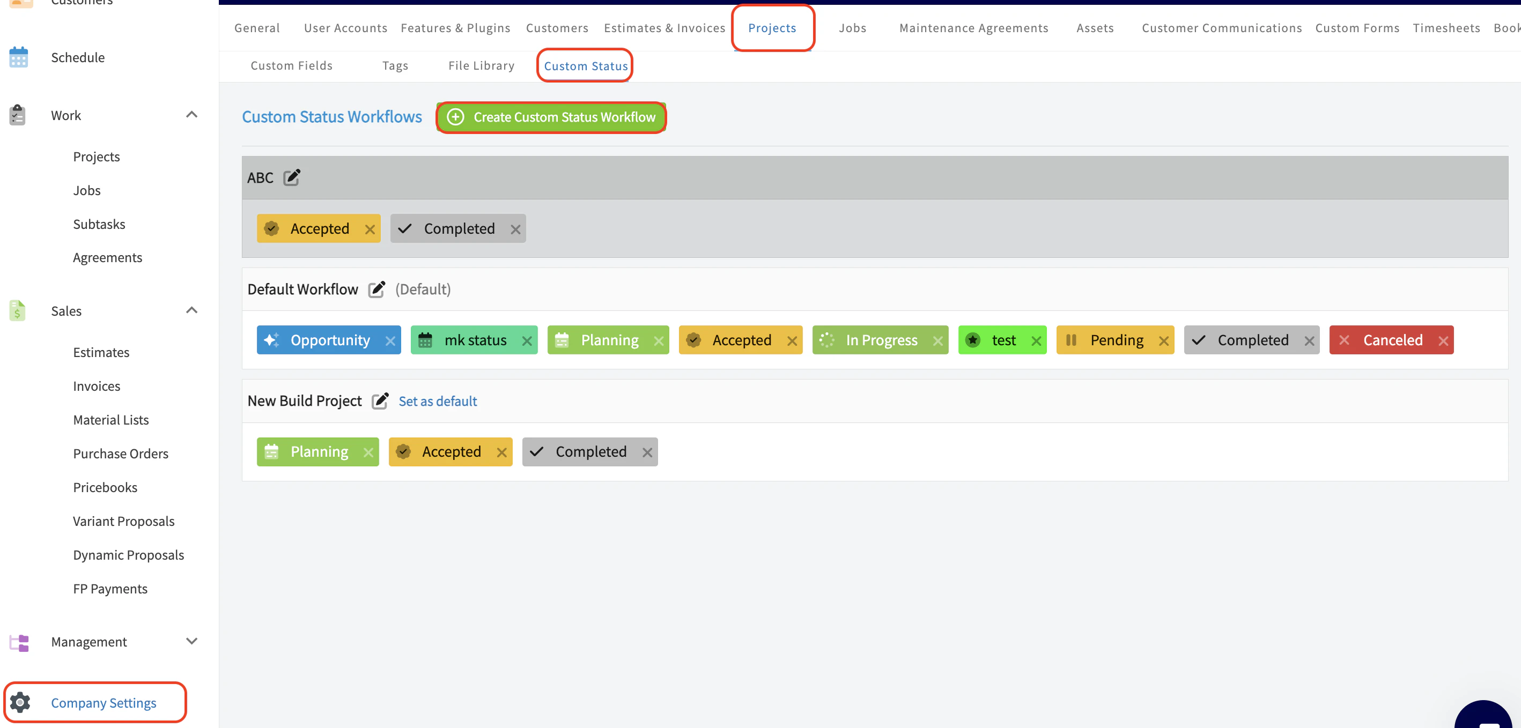Open Invoices under Sales

pyautogui.click(x=96, y=386)
